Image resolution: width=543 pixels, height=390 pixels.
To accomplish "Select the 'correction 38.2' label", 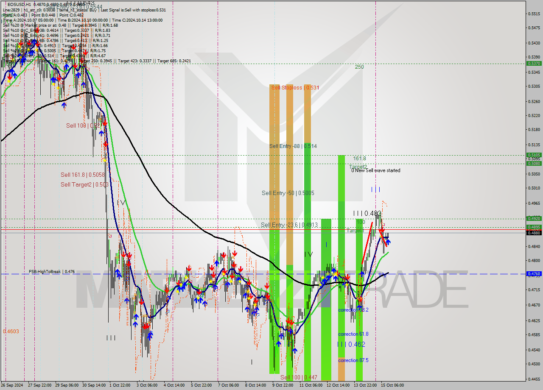I will point(353,310).
